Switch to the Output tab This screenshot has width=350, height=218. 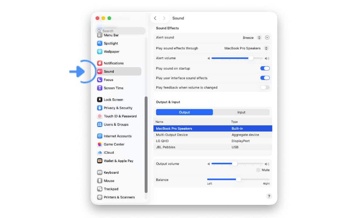[184, 112]
